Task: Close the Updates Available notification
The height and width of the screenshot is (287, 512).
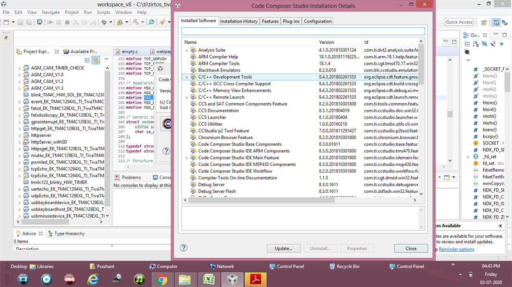Action: tap(500, 226)
